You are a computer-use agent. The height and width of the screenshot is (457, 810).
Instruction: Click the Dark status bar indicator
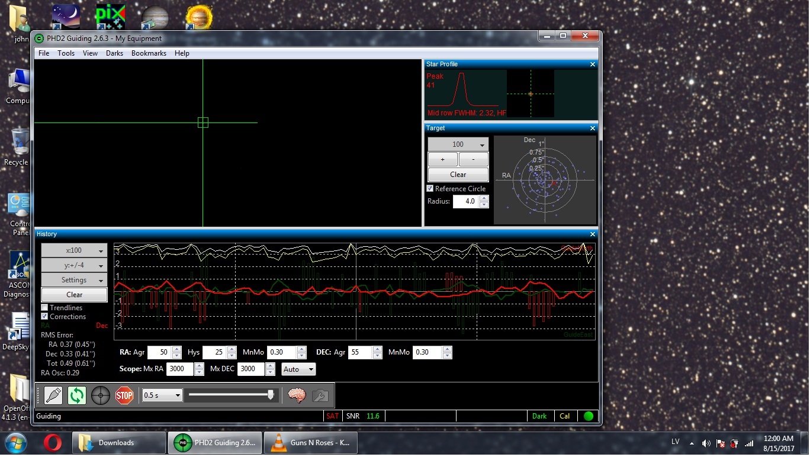point(539,416)
